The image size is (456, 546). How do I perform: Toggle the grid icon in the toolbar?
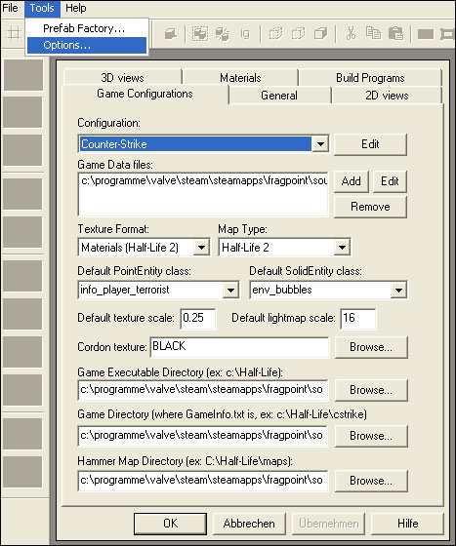14,34
